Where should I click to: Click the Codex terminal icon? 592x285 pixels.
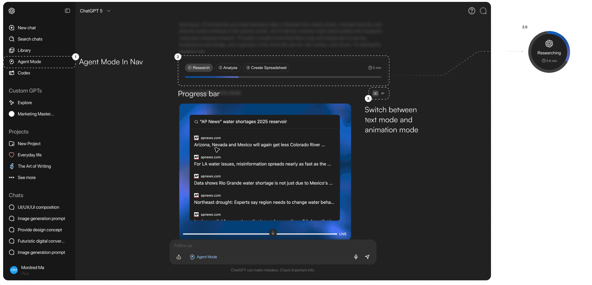(12, 73)
